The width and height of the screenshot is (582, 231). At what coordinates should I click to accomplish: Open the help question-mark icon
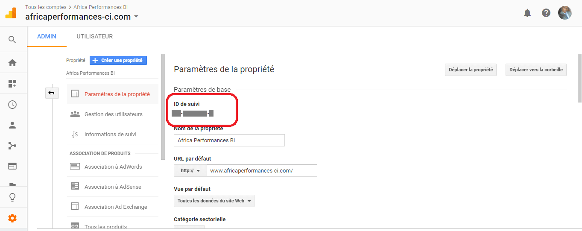pos(546,13)
